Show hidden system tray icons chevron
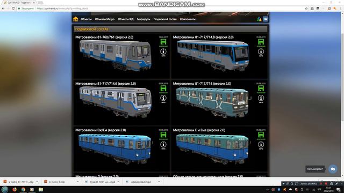Screen dimensions: 344x193 267,189
